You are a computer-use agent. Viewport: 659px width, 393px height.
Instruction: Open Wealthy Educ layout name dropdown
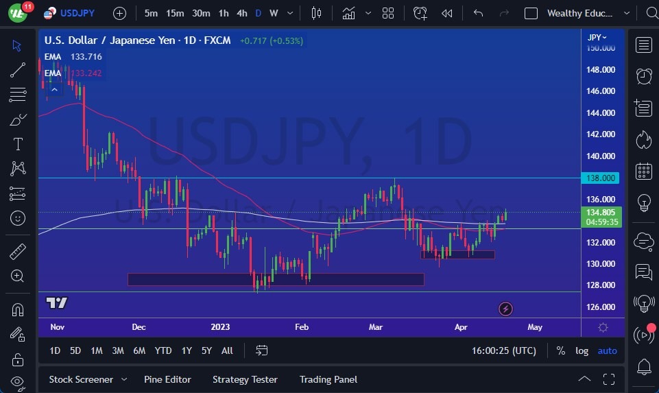pos(588,14)
